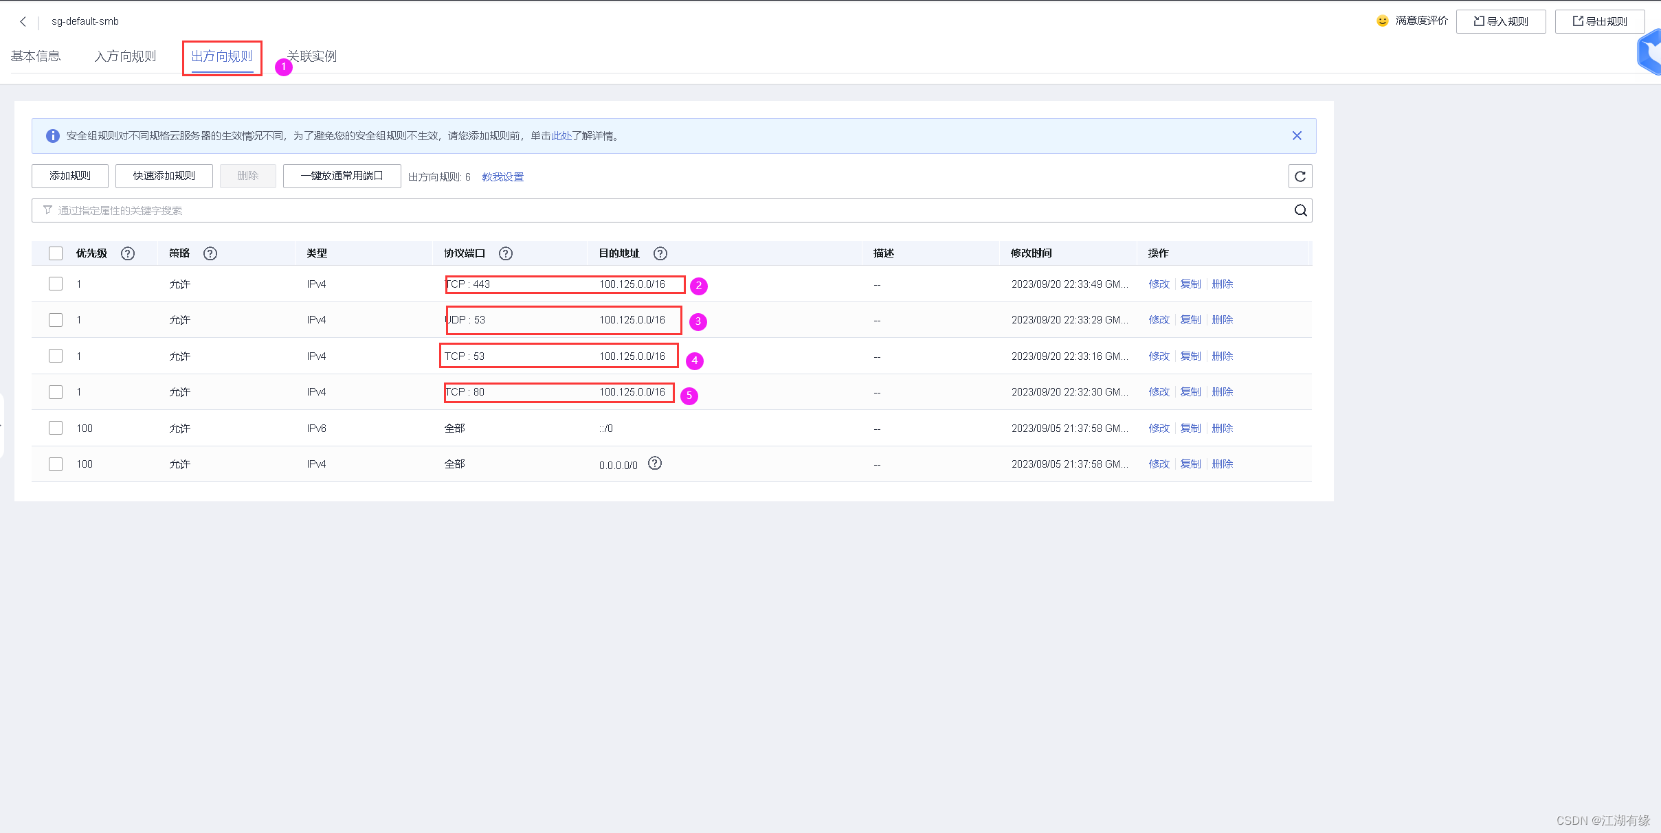The image size is (1661, 833).
Task: Click the help icon next to 0.0.0.0/0
Action: (655, 464)
